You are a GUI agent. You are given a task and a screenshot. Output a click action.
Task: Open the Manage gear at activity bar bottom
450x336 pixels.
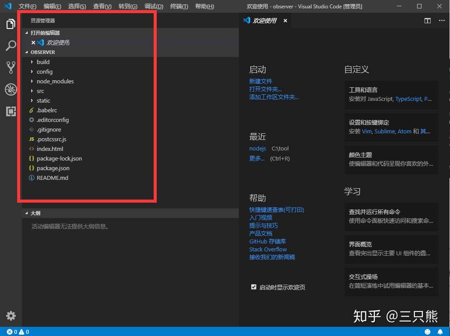click(x=11, y=316)
